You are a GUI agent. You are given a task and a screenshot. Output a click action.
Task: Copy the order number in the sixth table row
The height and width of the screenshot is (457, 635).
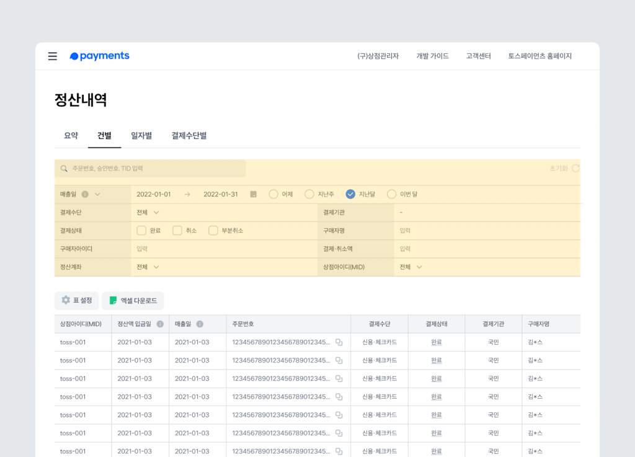click(339, 433)
